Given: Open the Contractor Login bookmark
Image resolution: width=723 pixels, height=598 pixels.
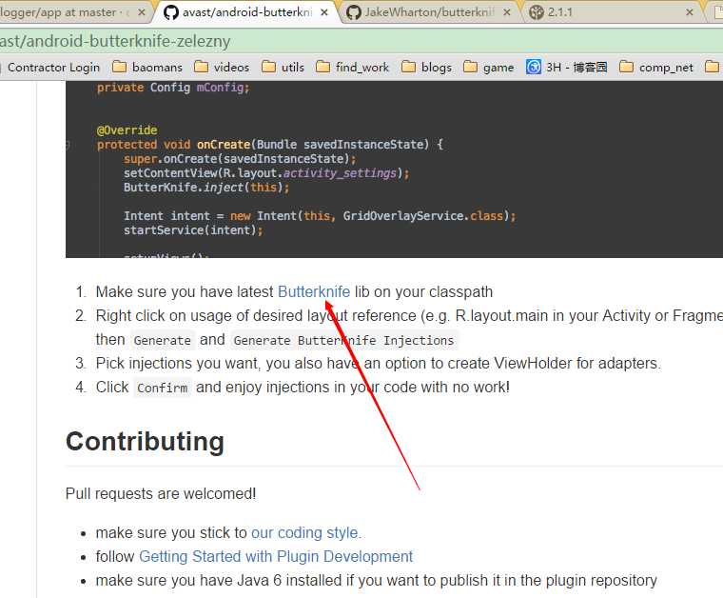Looking at the screenshot, I should coord(53,68).
